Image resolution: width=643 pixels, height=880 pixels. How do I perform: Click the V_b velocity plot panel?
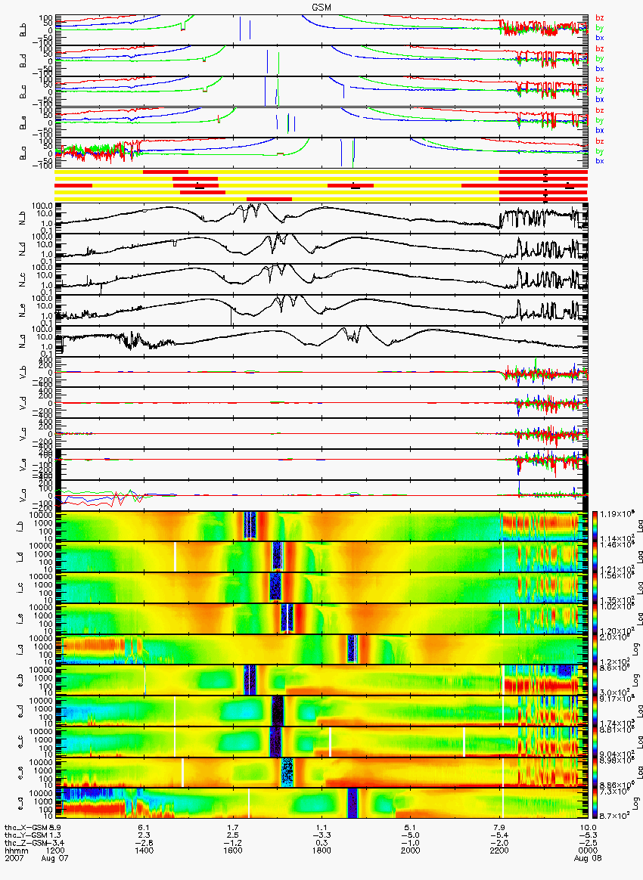[x=321, y=371]
